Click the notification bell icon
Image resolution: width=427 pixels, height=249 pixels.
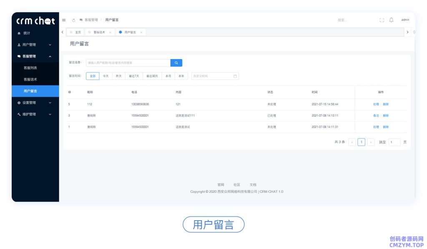coord(392,19)
